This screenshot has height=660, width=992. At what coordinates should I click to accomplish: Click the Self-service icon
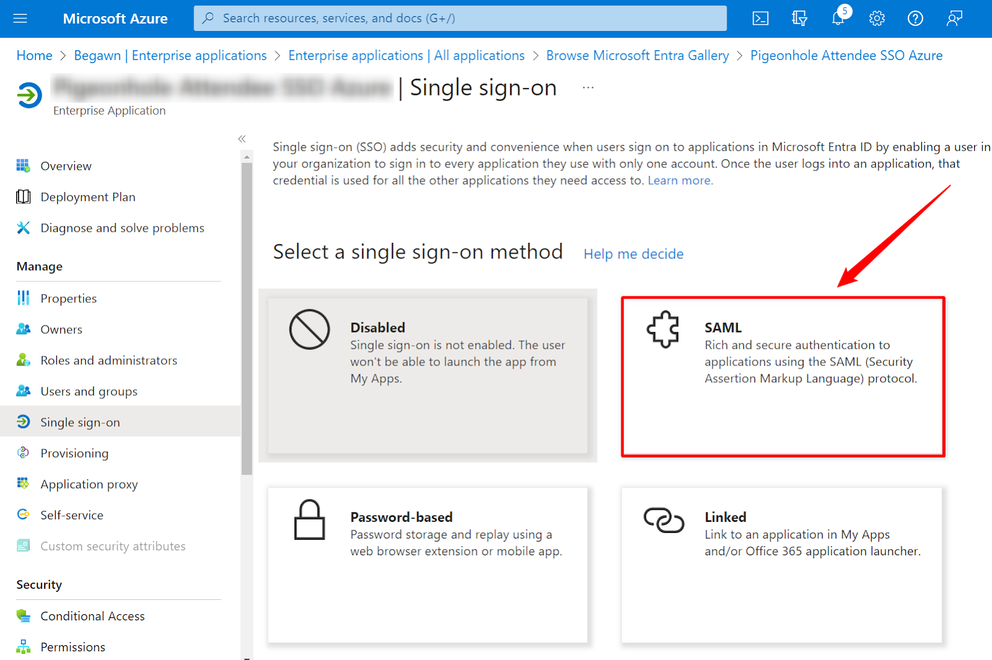tap(23, 514)
